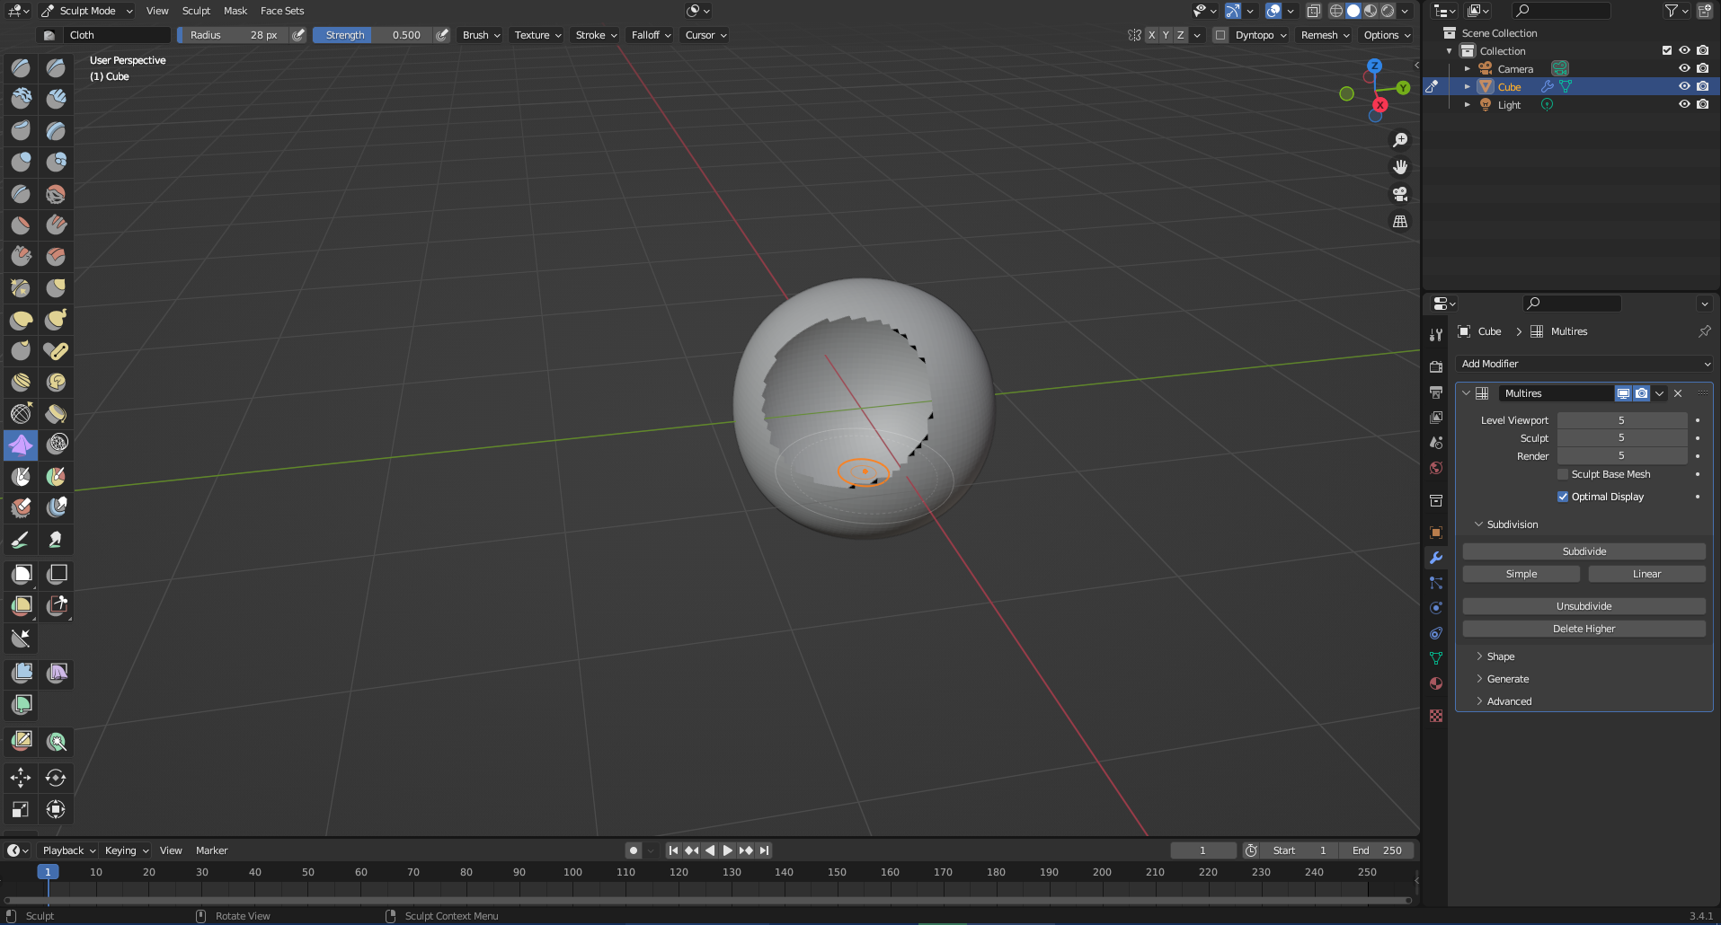The width and height of the screenshot is (1721, 925).
Task: Open the Remesh dropdown
Action: pos(1325,35)
